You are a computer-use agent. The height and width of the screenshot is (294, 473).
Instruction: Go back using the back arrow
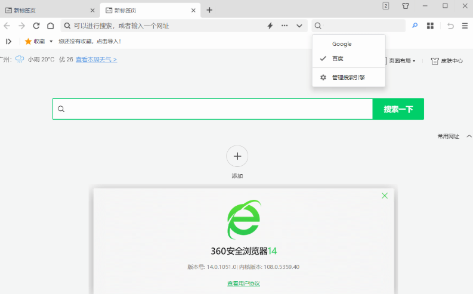(x=7, y=26)
